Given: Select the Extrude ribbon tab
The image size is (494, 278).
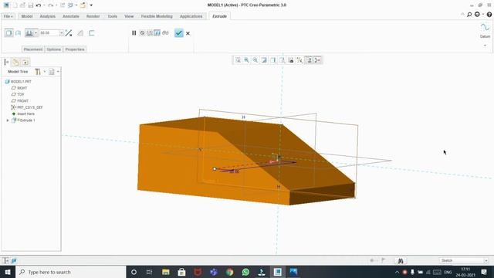Looking at the screenshot, I should coord(219,16).
